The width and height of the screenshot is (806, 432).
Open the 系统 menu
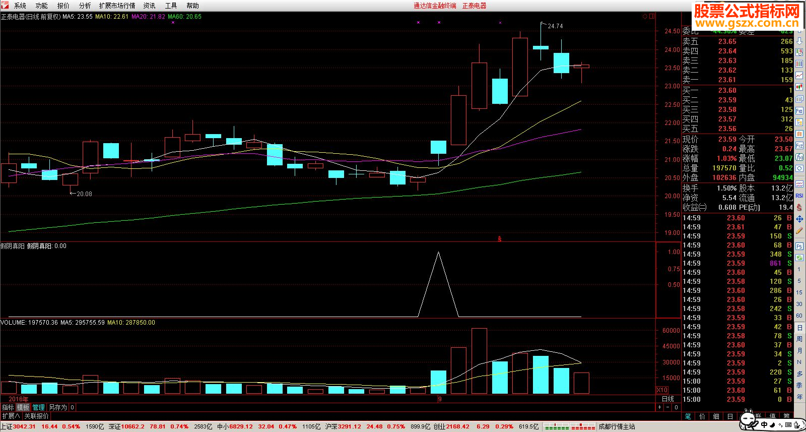point(20,6)
